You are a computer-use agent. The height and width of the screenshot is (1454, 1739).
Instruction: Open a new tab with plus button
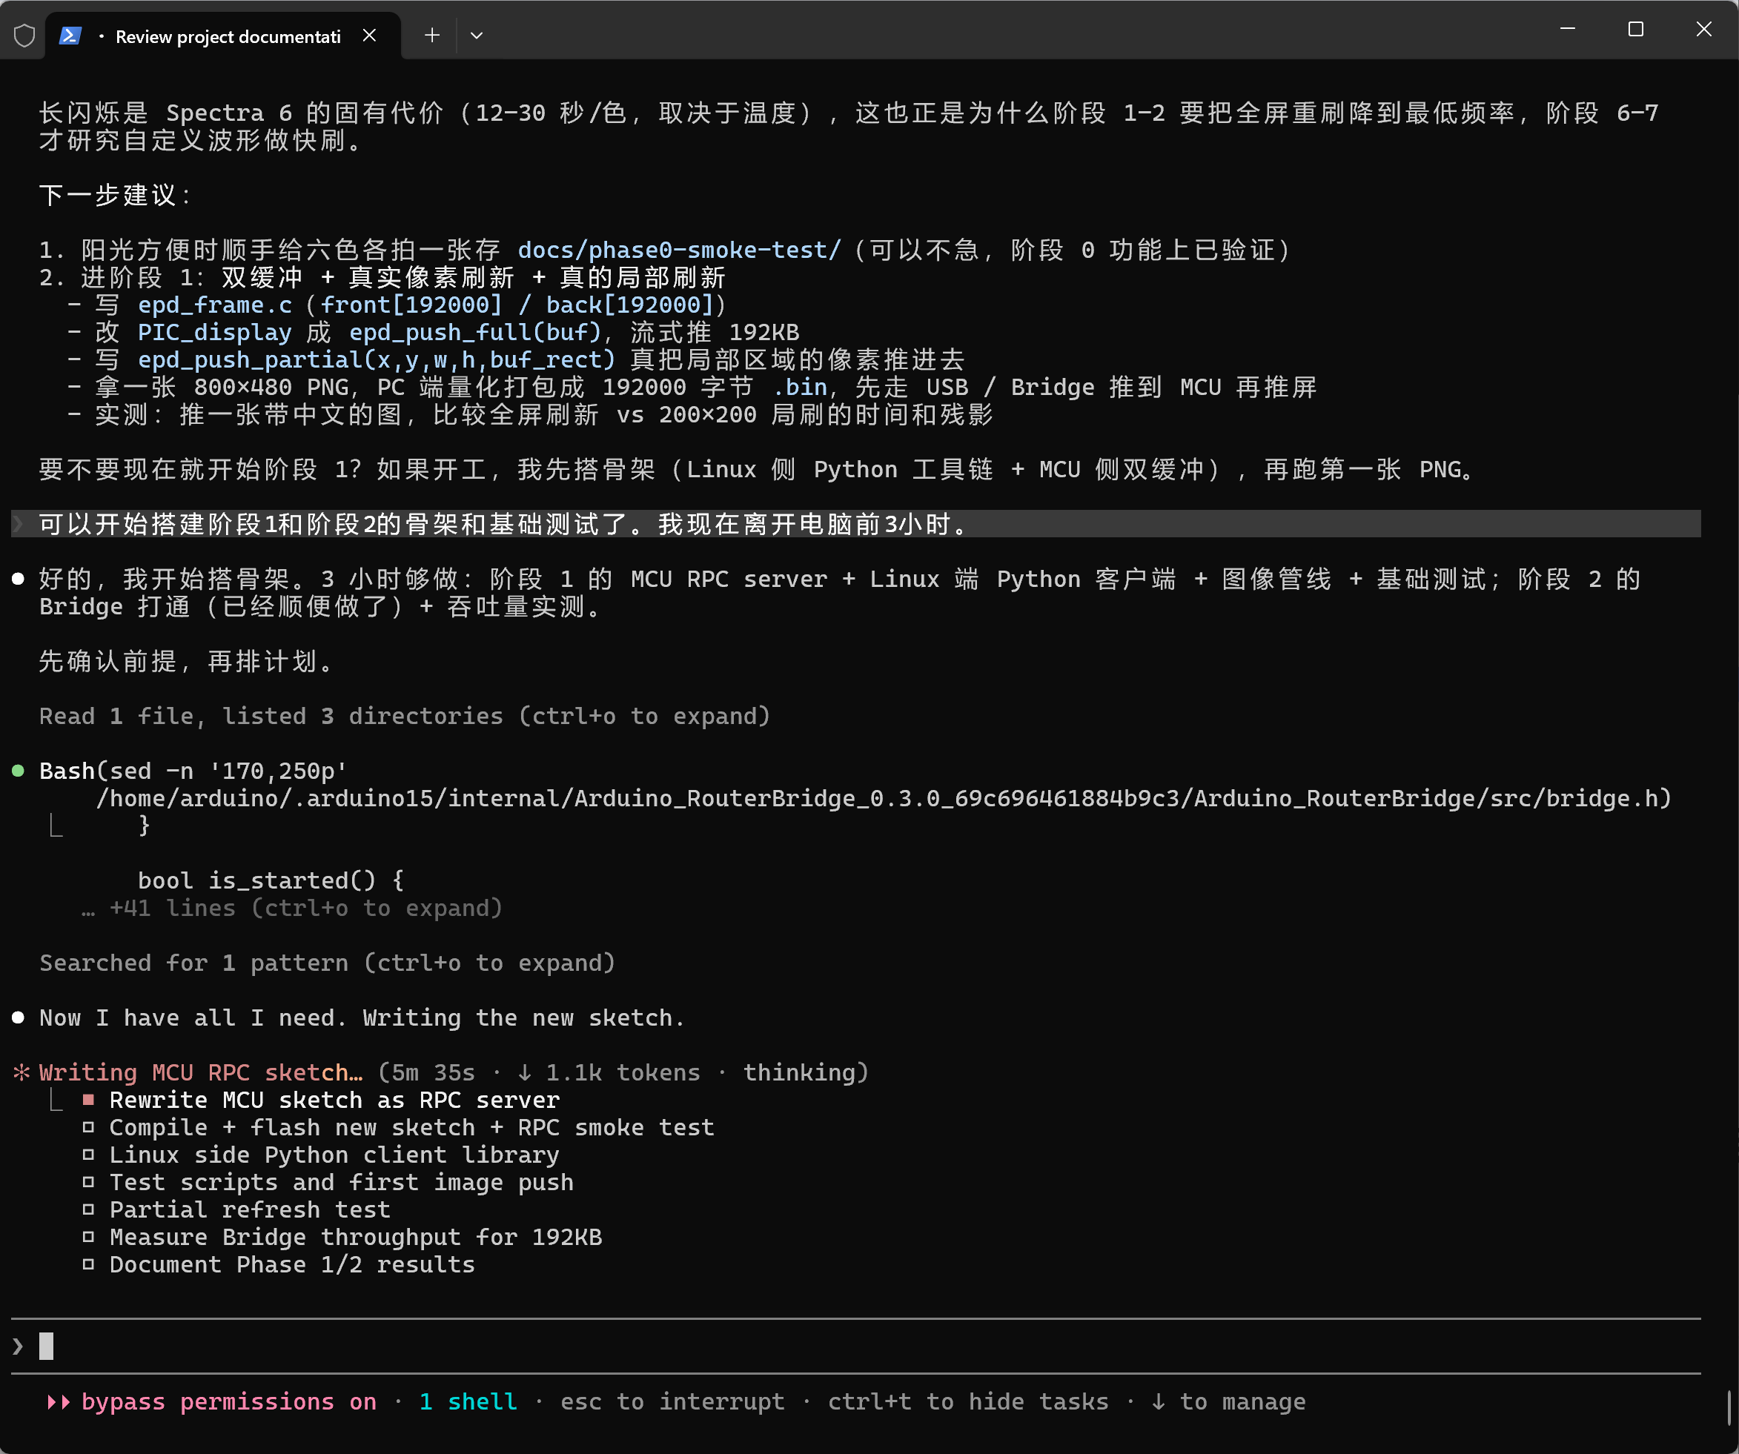click(x=431, y=35)
